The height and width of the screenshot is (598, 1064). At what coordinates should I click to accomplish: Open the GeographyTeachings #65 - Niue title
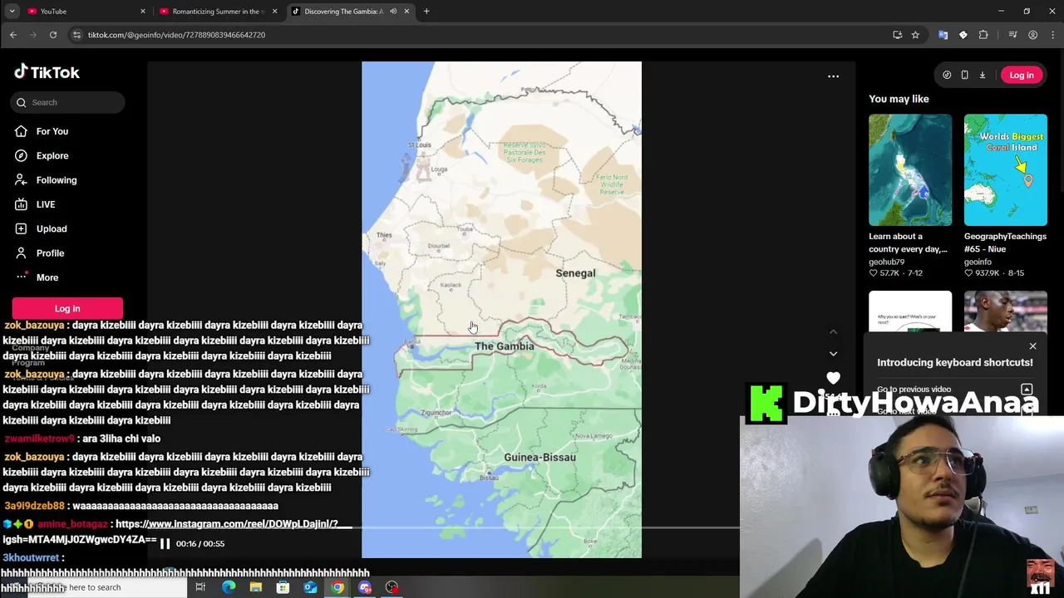pyautogui.click(x=1005, y=243)
